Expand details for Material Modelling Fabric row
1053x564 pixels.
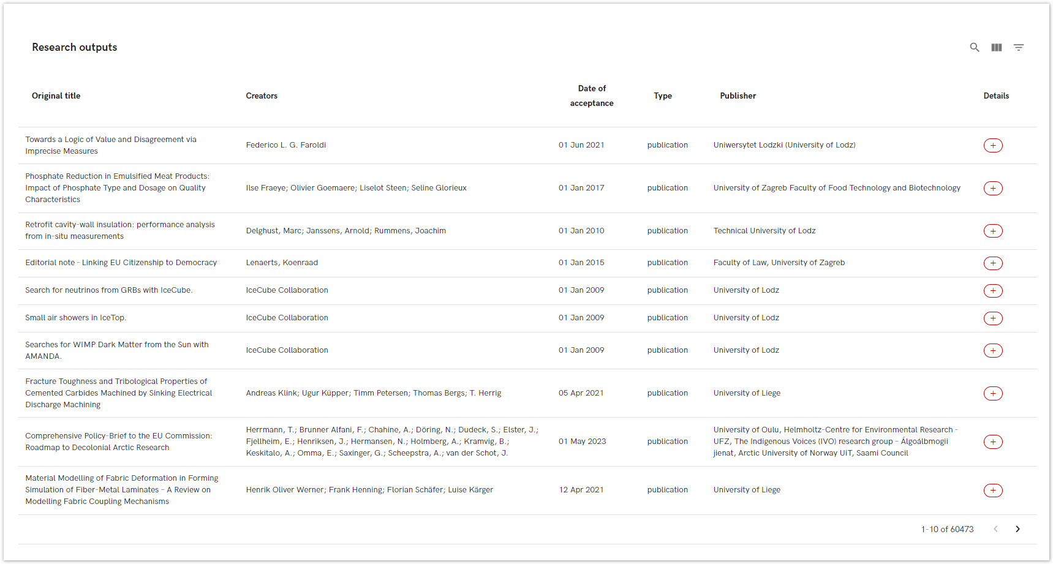pyautogui.click(x=992, y=490)
